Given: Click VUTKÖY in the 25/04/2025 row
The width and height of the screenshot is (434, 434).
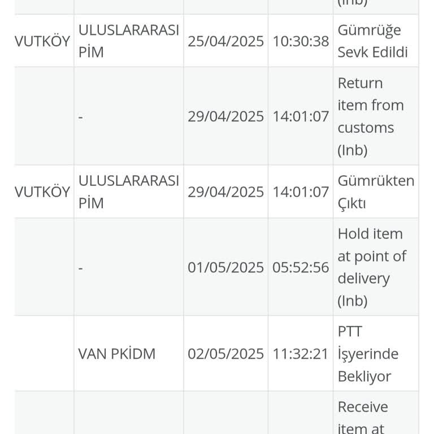Looking at the screenshot, I should [43, 41].
